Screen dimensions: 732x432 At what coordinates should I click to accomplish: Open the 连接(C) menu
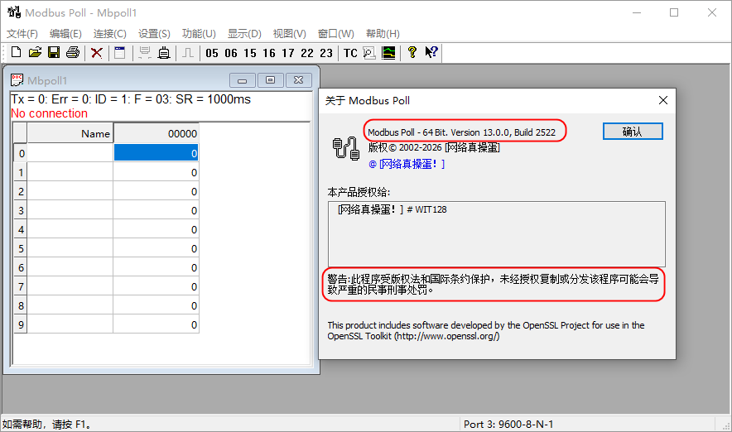point(109,34)
